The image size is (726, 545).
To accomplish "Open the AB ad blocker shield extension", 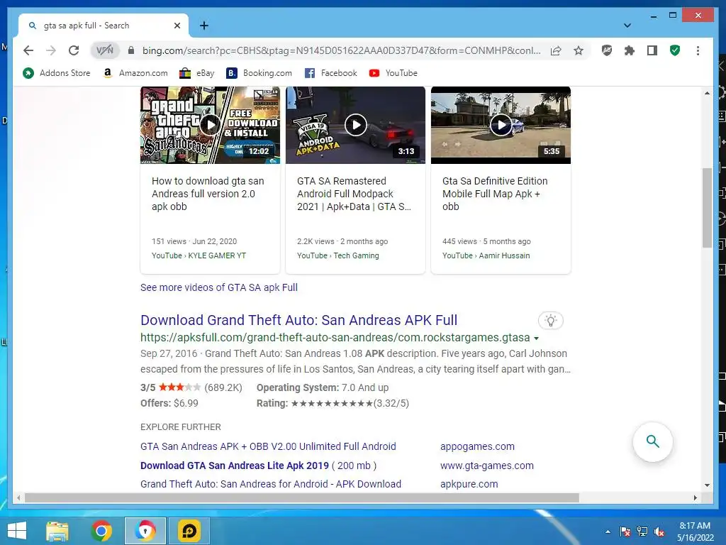I will point(607,50).
